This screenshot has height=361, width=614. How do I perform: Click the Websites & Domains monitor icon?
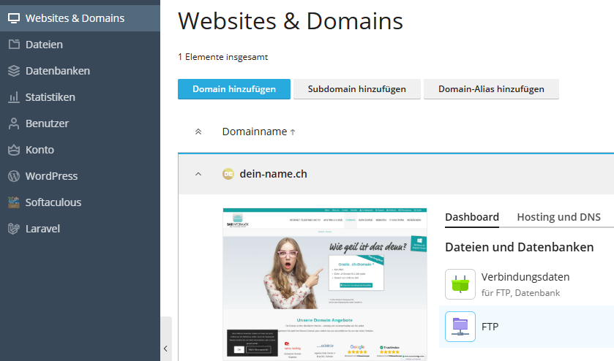tap(13, 18)
